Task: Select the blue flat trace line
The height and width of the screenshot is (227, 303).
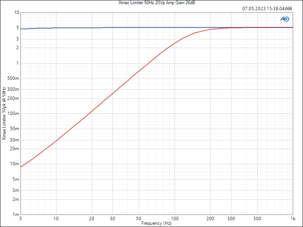Action: pyautogui.click(x=151, y=28)
